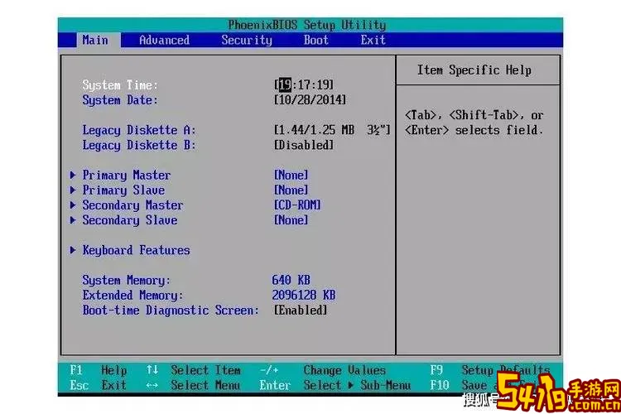Click the up-down arrows icon

coord(152,370)
